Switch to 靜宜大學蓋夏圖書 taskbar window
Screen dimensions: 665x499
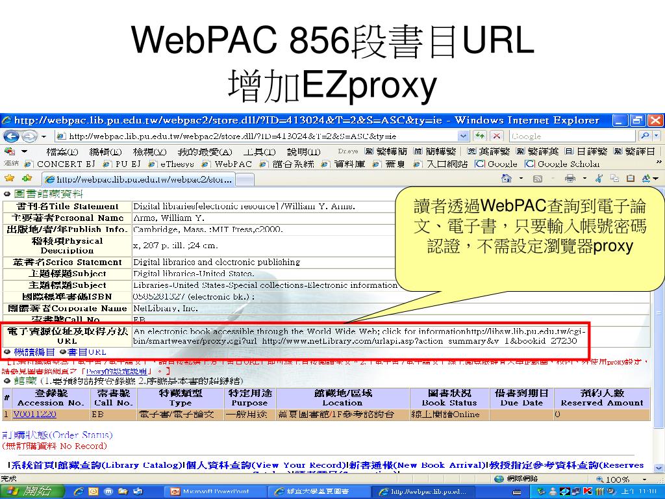pos(318,492)
